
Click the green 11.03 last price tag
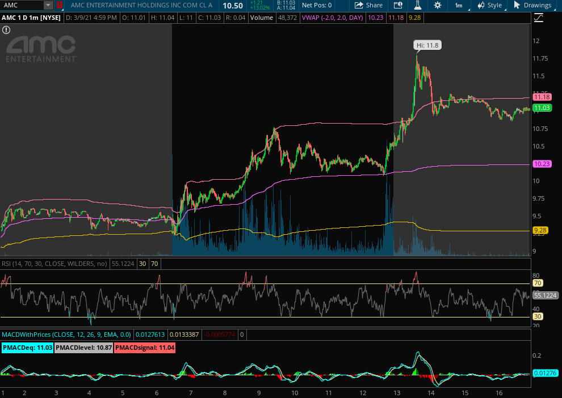542,108
